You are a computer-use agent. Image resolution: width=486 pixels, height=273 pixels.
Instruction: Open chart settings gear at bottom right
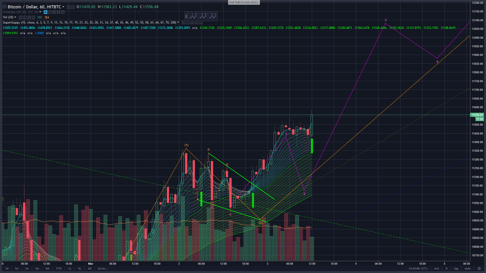(479, 268)
